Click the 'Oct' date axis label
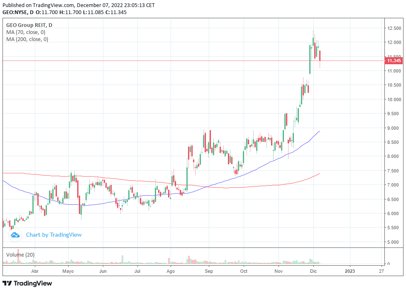 click(x=244, y=272)
